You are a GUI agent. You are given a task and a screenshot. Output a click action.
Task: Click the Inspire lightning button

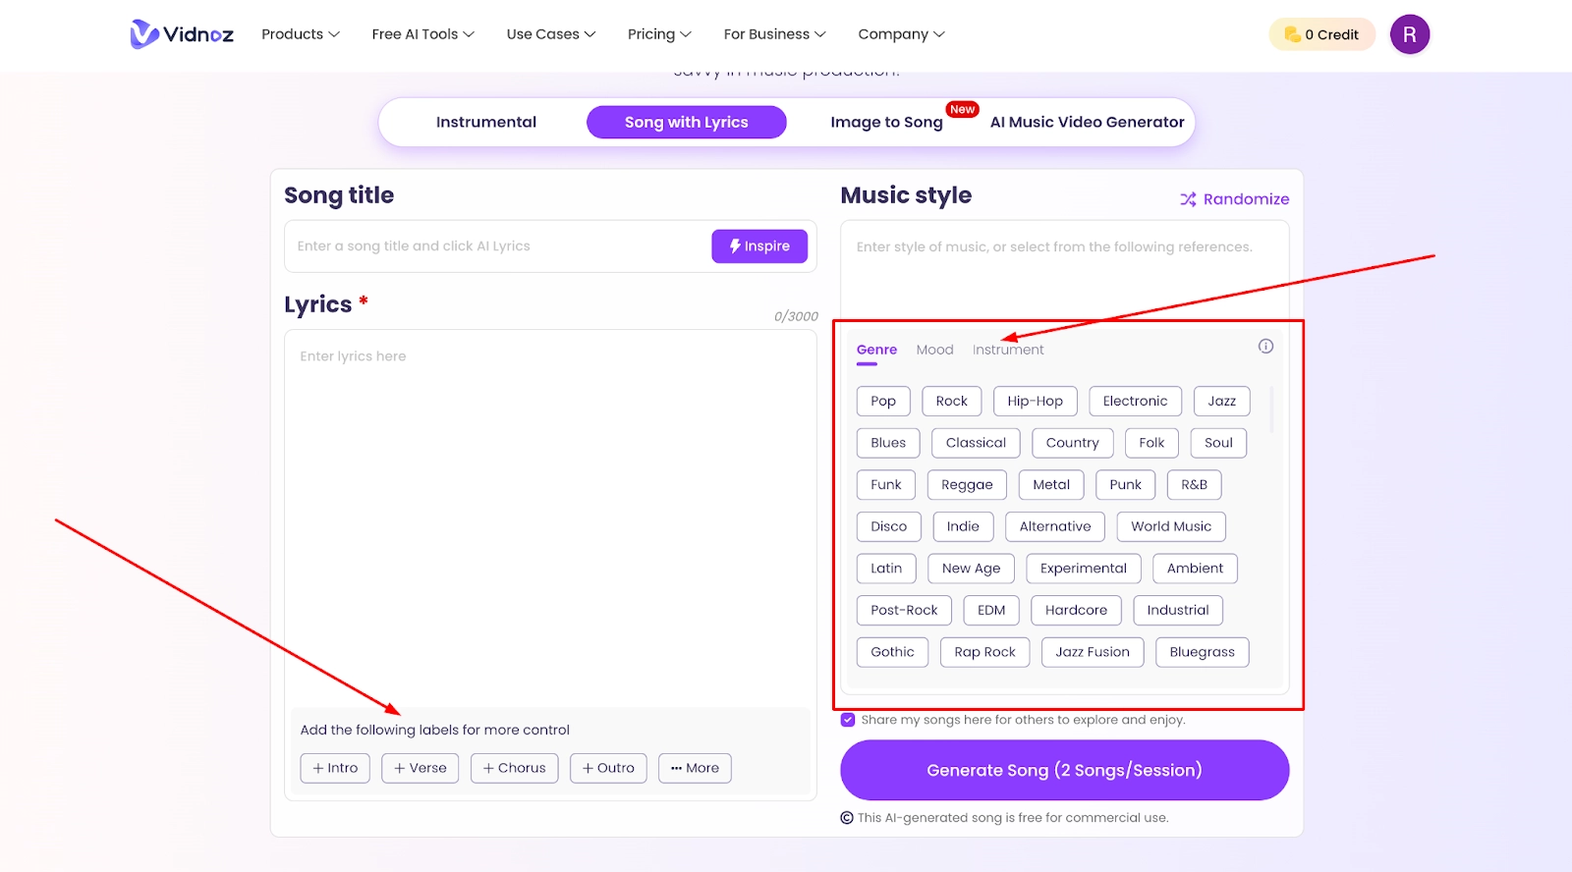[758, 246]
